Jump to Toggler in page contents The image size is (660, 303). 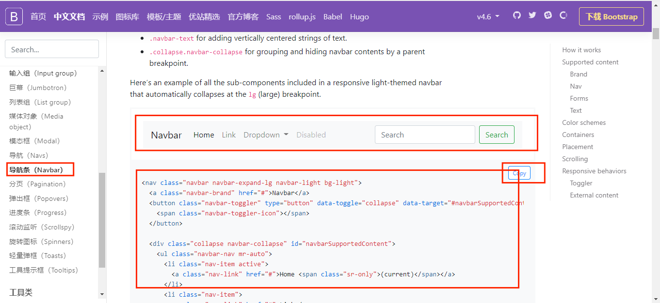(x=581, y=183)
